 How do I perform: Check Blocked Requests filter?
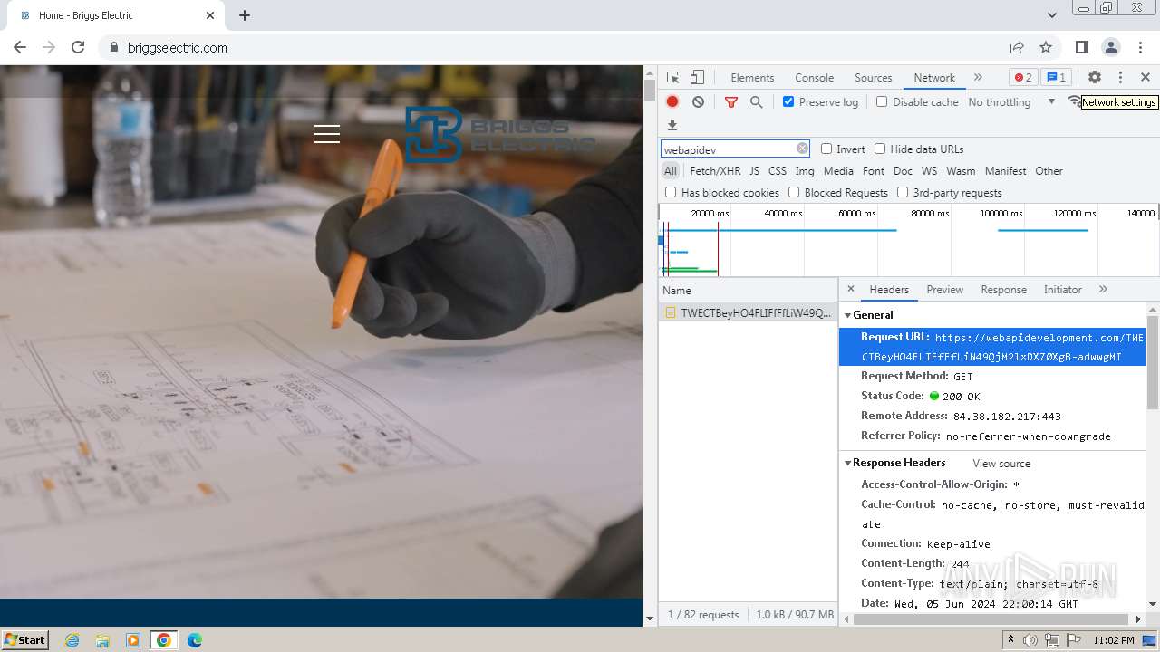[794, 192]
